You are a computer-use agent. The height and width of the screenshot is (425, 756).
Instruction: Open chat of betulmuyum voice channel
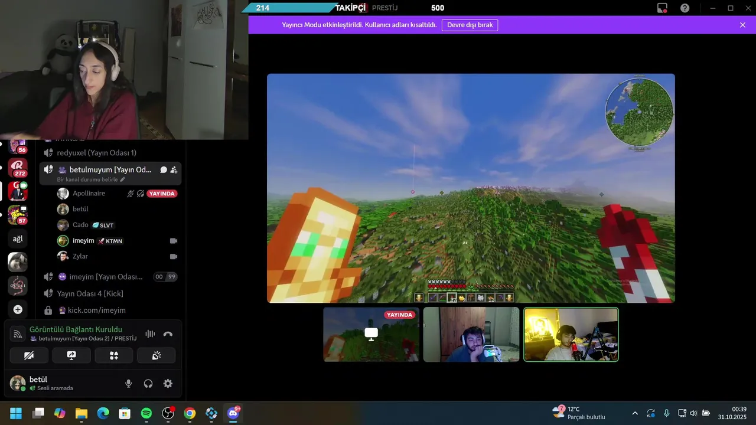(x=164, y=170)
